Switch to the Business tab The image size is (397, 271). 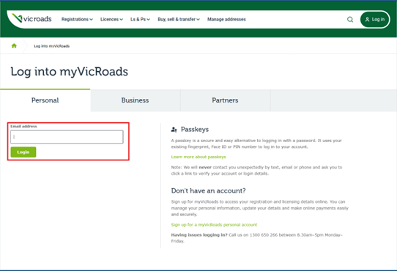click(x=136, y=100)
